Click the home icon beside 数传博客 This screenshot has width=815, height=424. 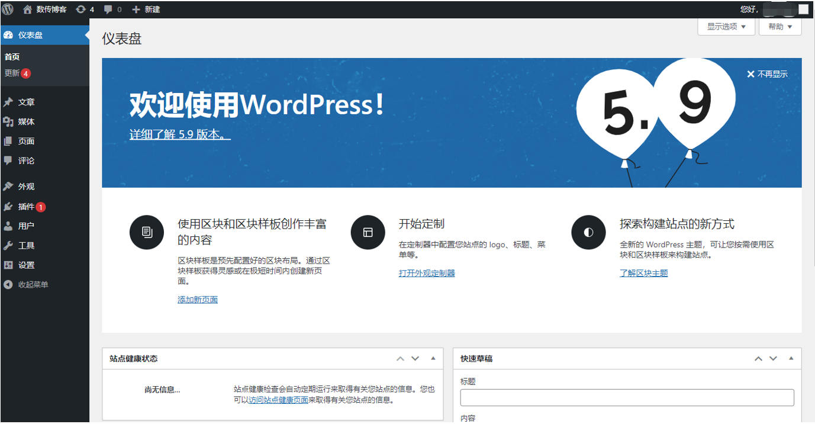click(x=28, y=9)
